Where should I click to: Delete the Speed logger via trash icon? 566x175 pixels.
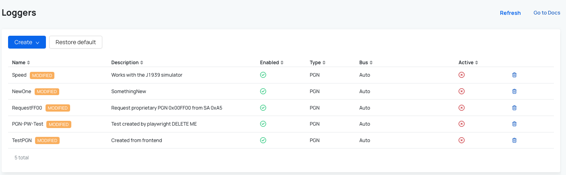pyautogui.click(x=514, y=75)
